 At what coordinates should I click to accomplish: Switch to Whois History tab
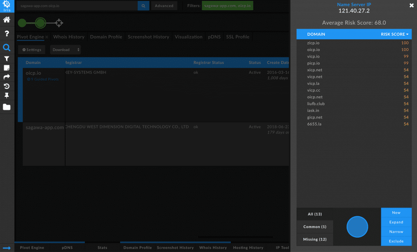pos(69,37)
